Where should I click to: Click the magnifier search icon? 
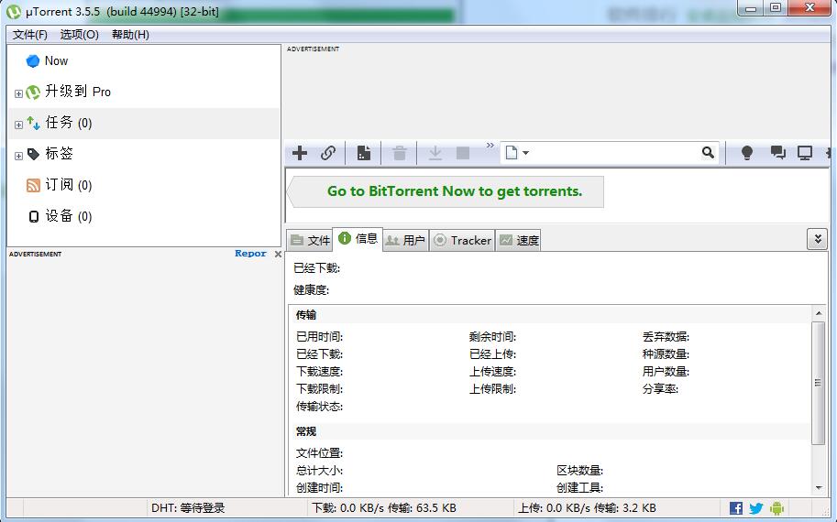(x=708, y=153)
